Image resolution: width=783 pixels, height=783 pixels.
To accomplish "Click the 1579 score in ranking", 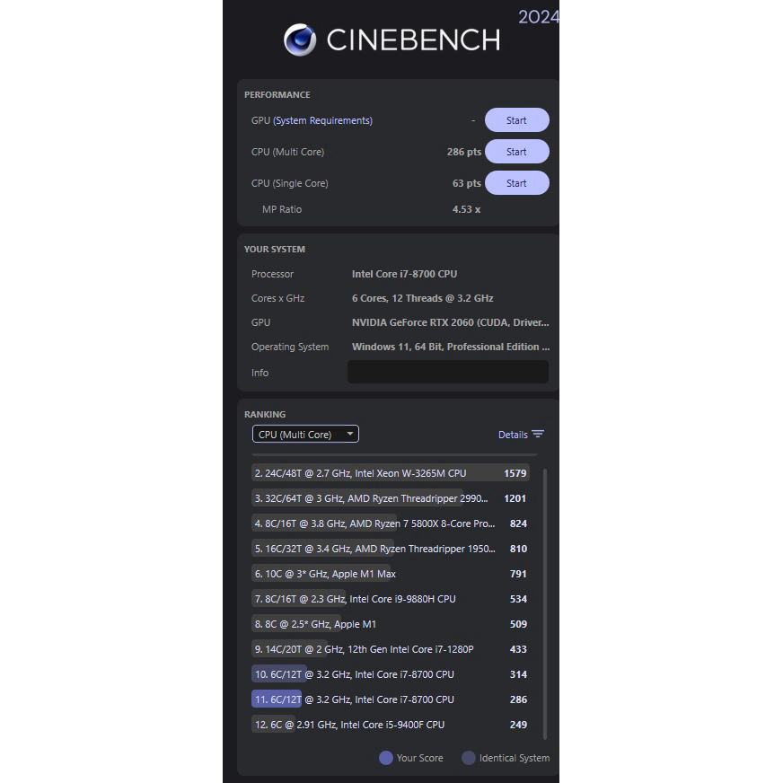I will coord(515,473).
